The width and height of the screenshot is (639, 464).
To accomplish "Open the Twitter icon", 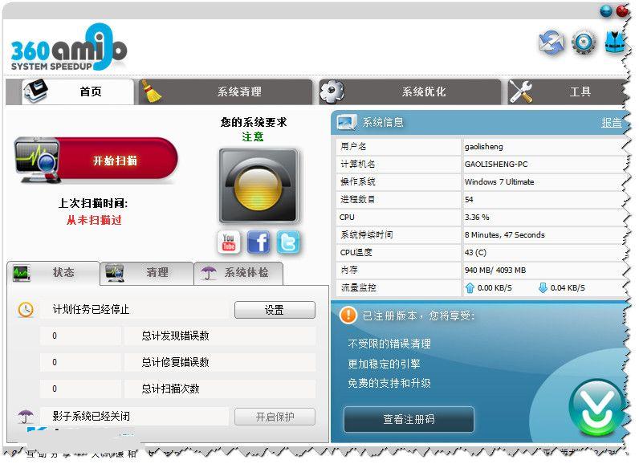I will pos(288,242).
